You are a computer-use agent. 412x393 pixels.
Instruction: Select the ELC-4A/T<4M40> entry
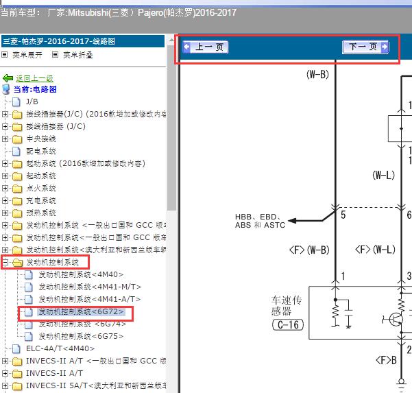click(x=60, y=349)
